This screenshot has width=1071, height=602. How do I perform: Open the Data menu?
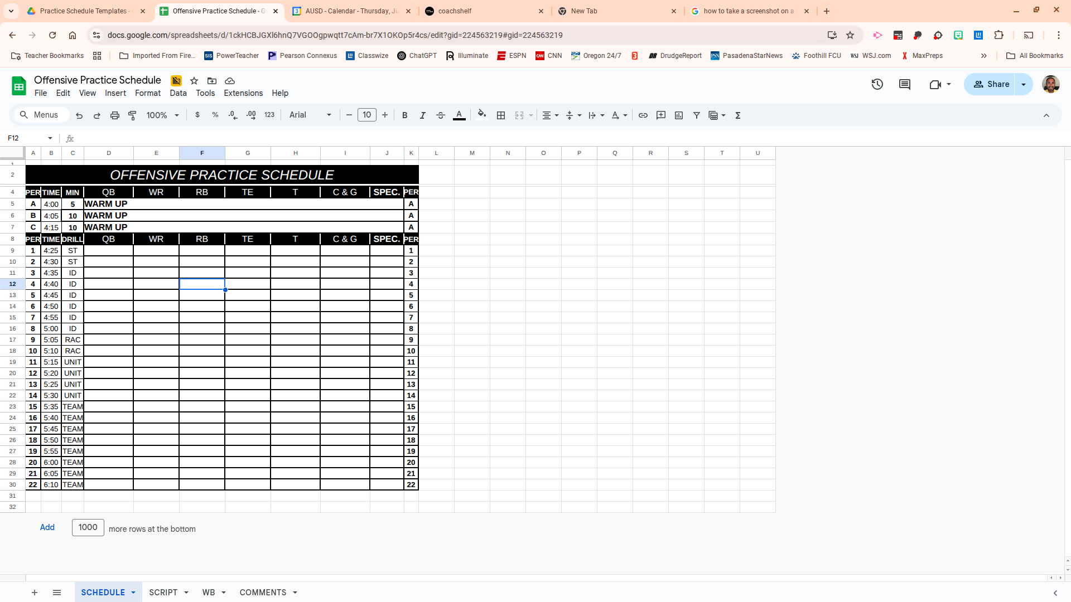click(x=178, y=93)
